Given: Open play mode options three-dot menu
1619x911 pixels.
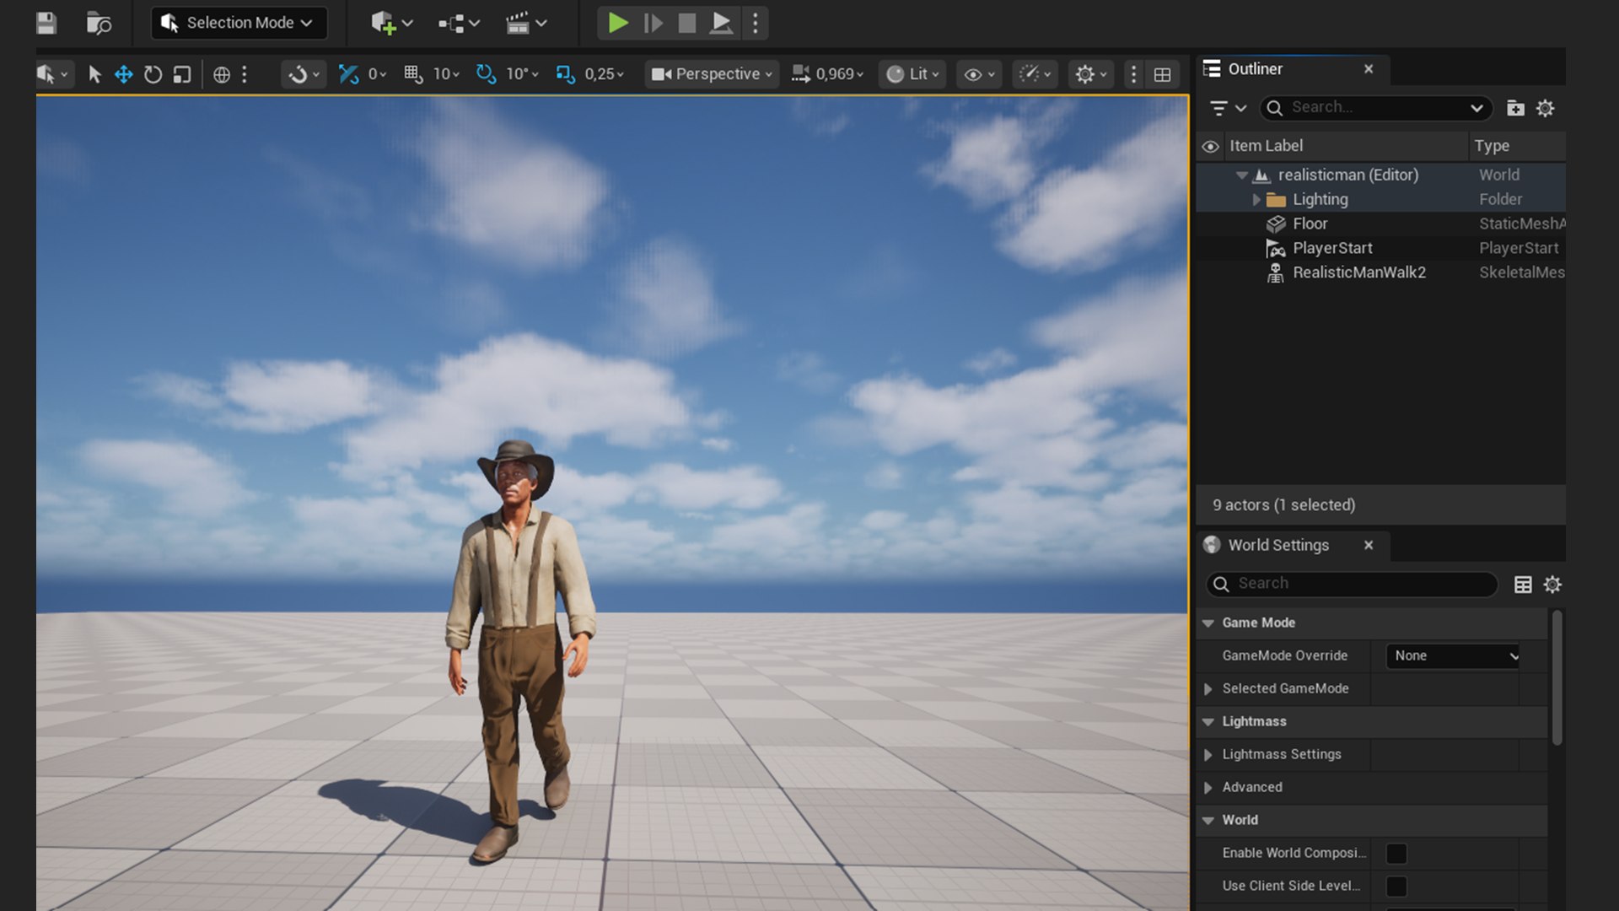Looking at the screenshot, I should tap(756, 23).
